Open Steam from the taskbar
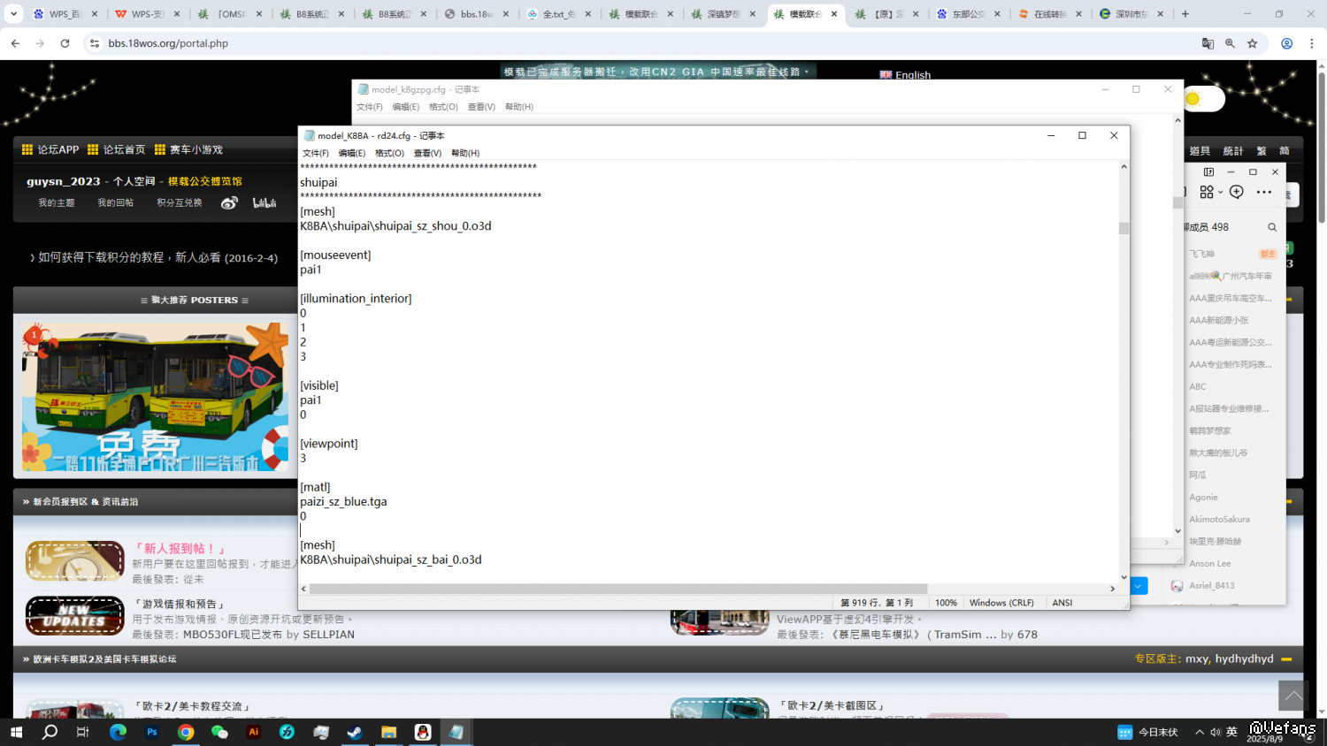 point(355,732)
